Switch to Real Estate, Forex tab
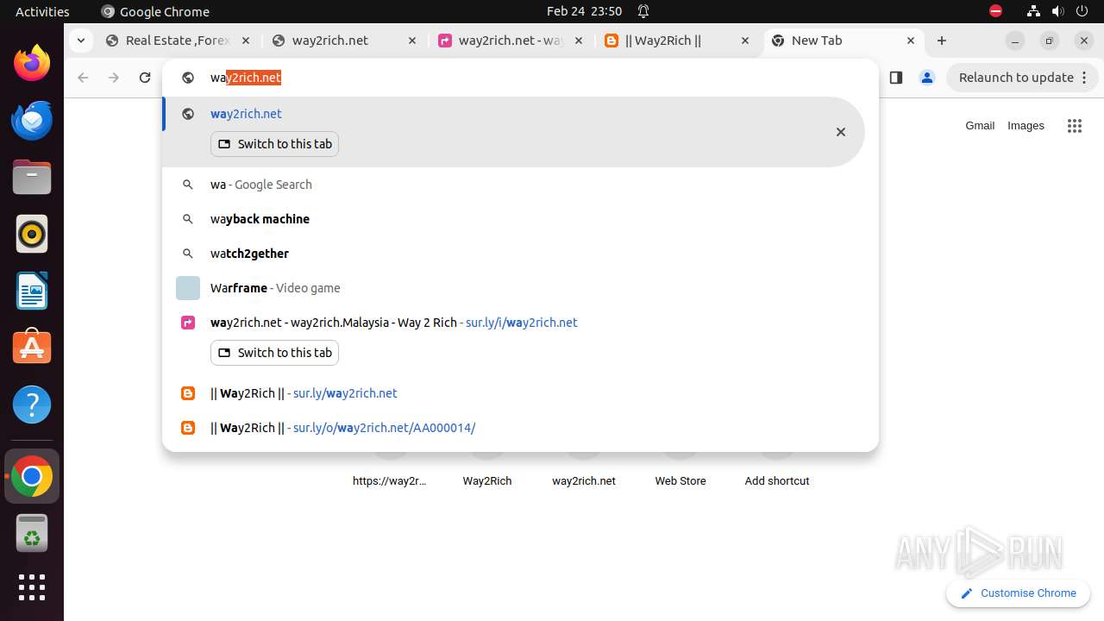 (x=178, y=41)
